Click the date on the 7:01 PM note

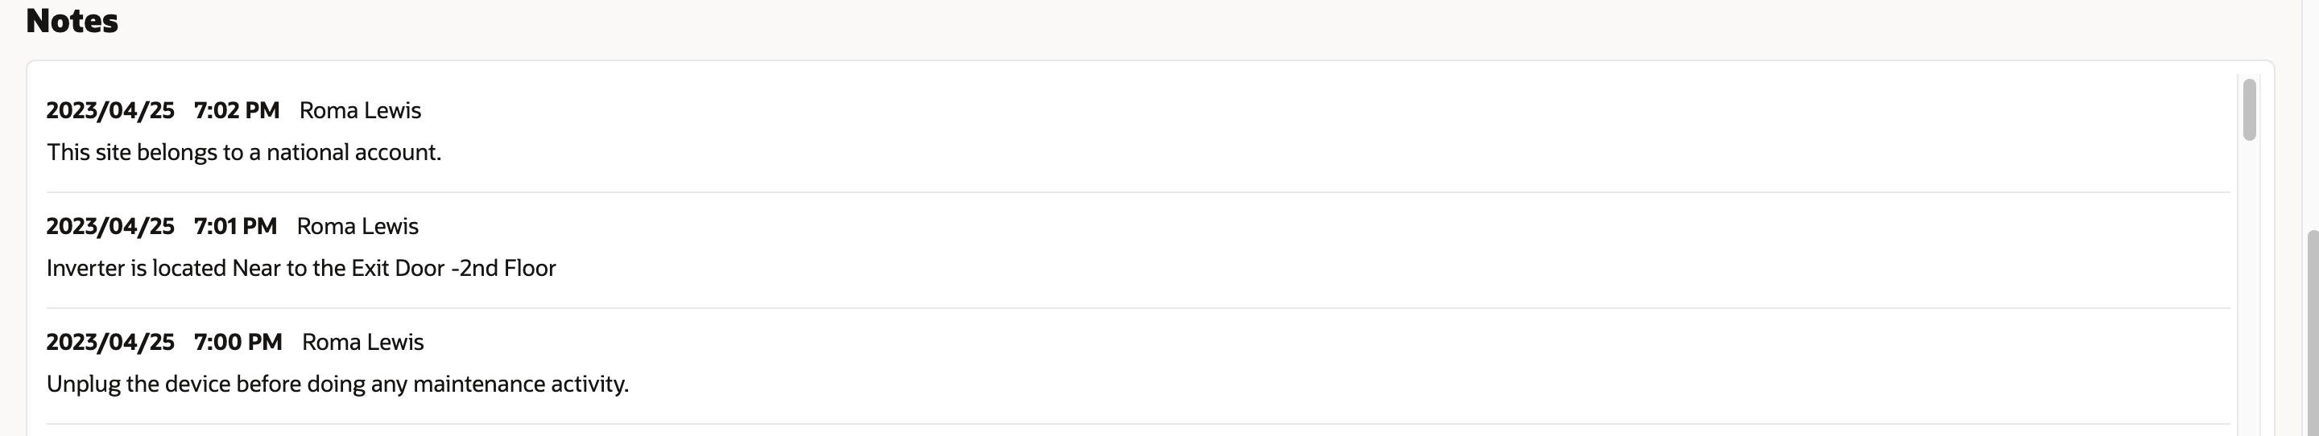110,227
